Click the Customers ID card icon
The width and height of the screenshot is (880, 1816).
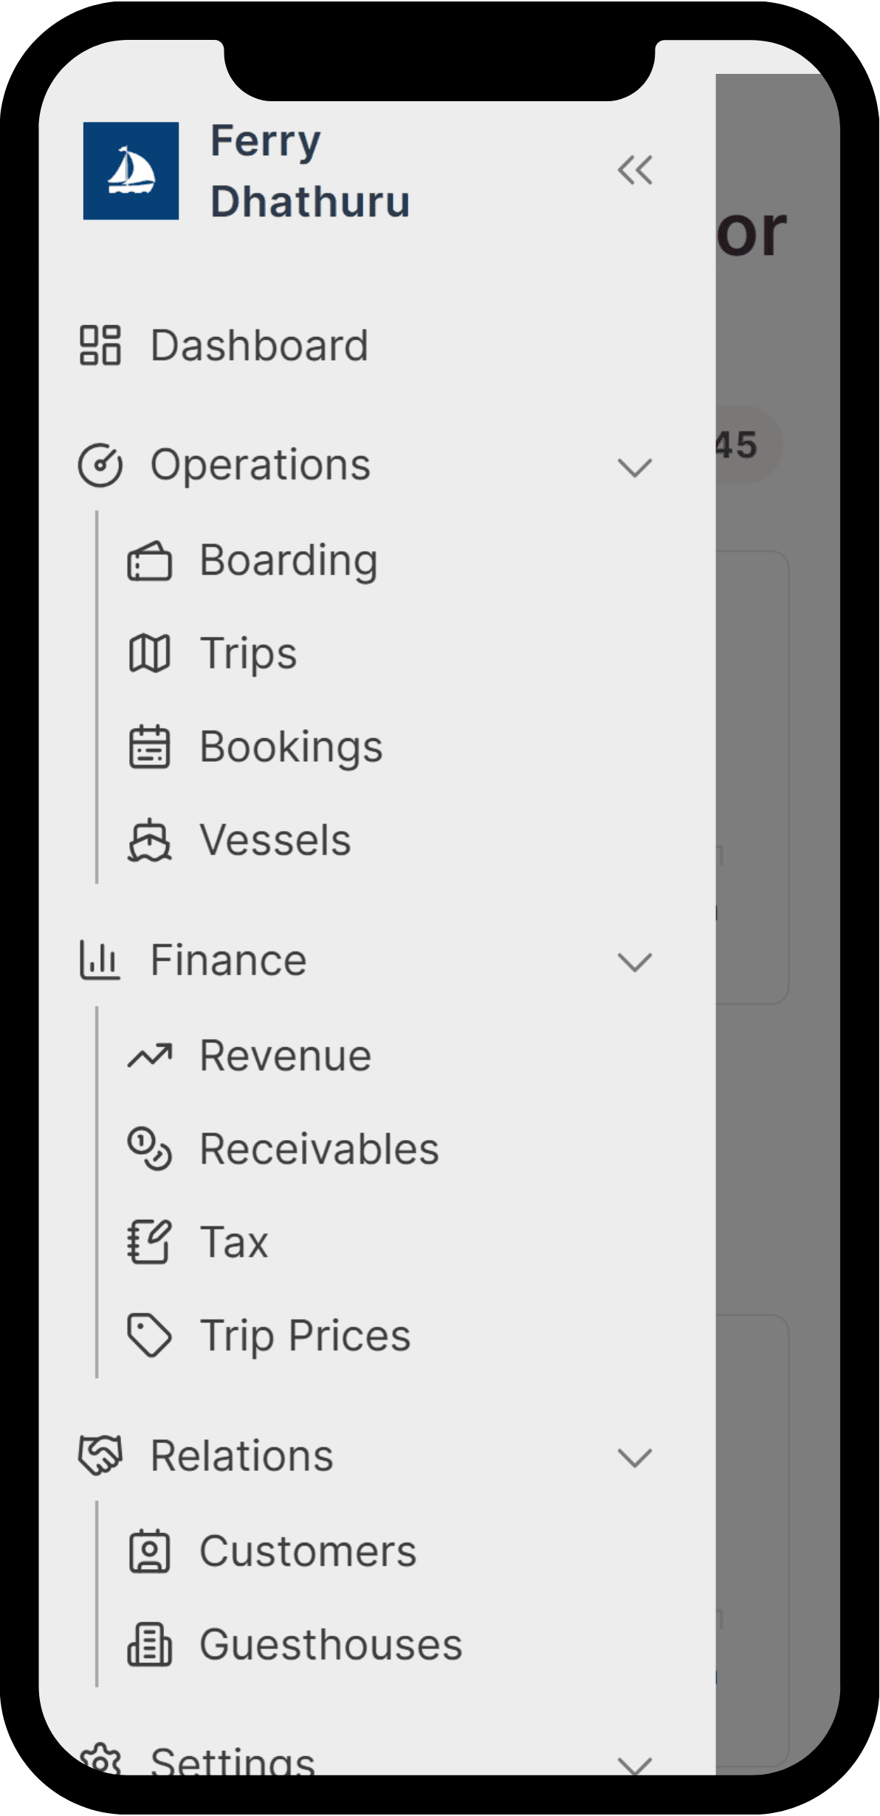coord(150,1550)
